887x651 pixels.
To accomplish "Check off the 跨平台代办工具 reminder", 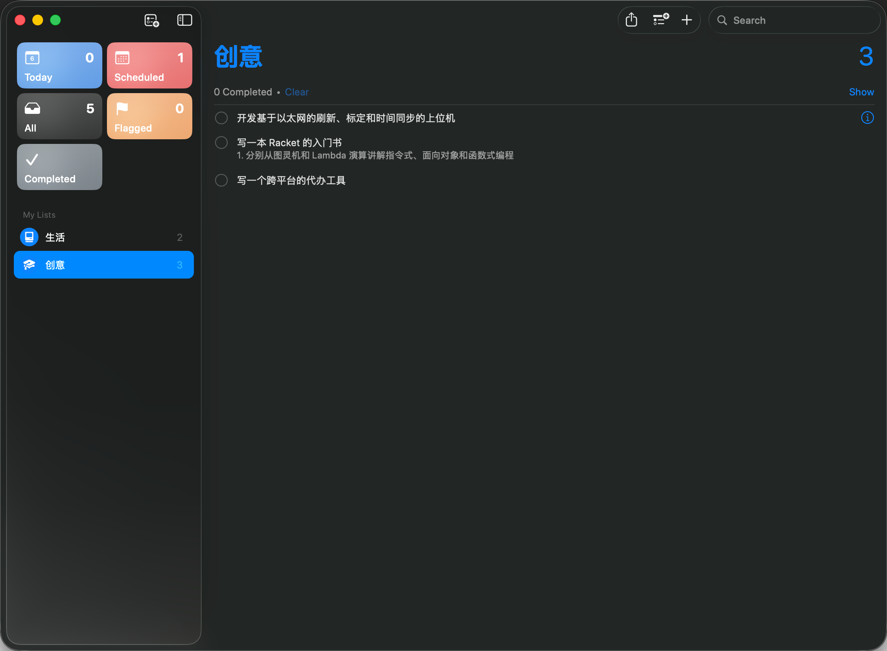I will pos(221,180).
